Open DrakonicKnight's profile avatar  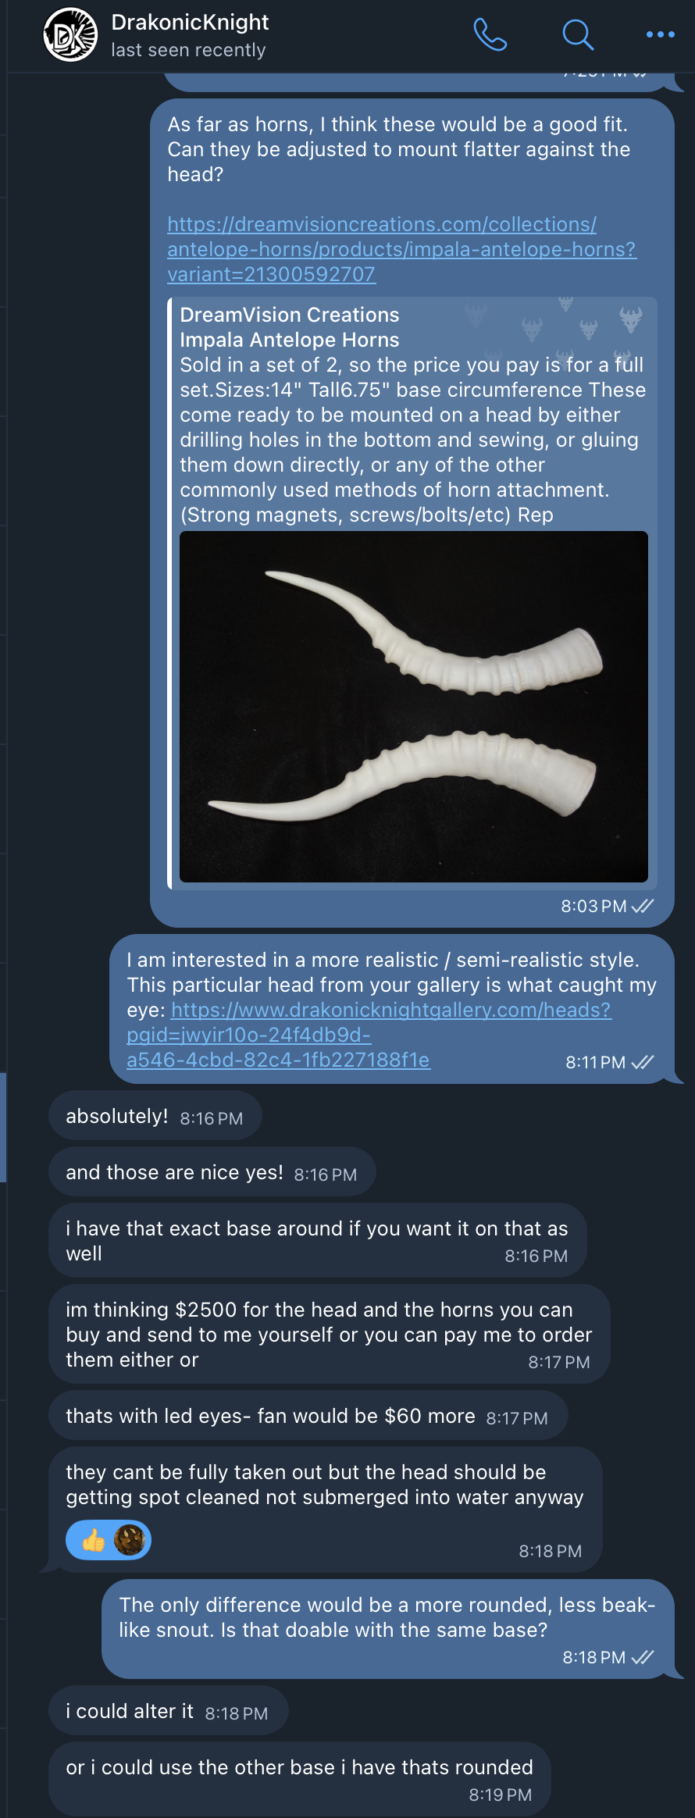(70, 34)
